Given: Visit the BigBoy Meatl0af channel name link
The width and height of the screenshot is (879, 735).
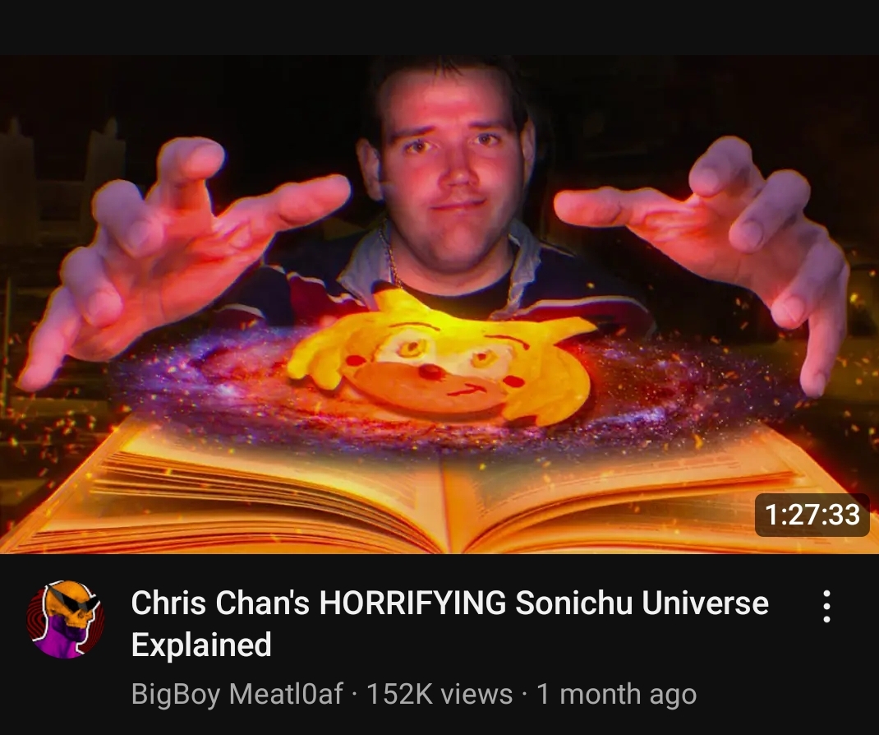Looking at the screenshot, I should (x=237, y=694).
